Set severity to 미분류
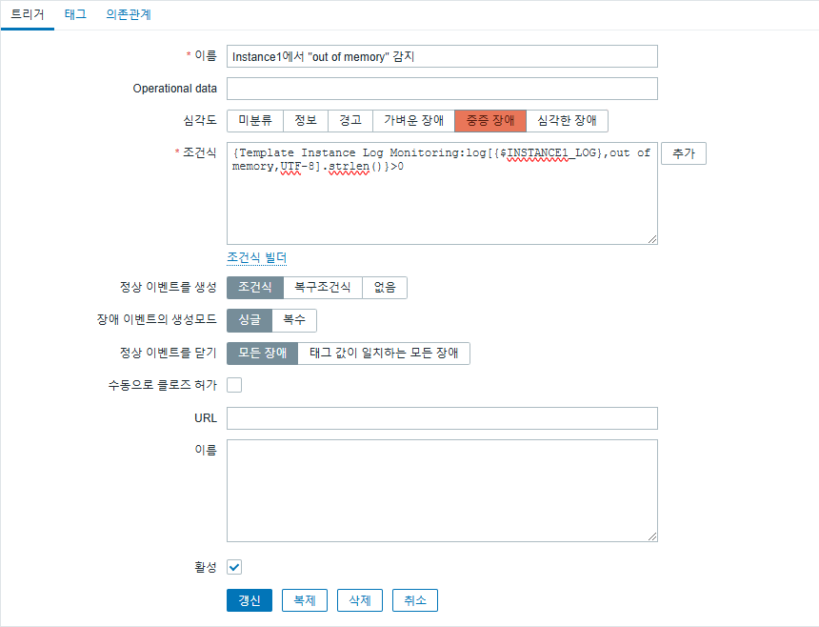 (255, 121)
